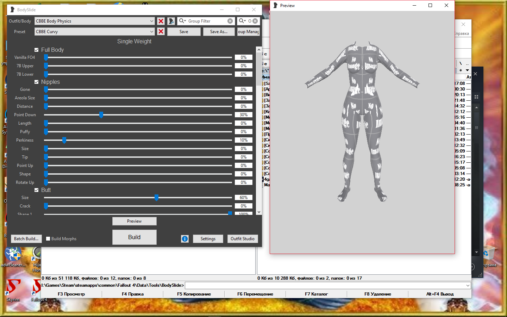Delete the selected outfit using red X
Screen dimensions: 507x317
click(161, 21)
